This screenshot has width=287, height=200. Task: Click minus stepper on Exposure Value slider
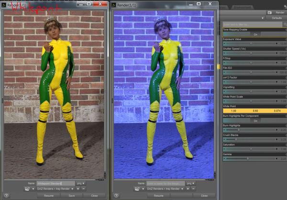[225, 44]
